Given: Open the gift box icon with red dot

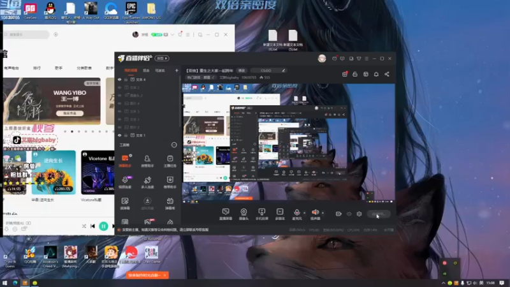Looking at the screenshot, I should click(345, 74).
